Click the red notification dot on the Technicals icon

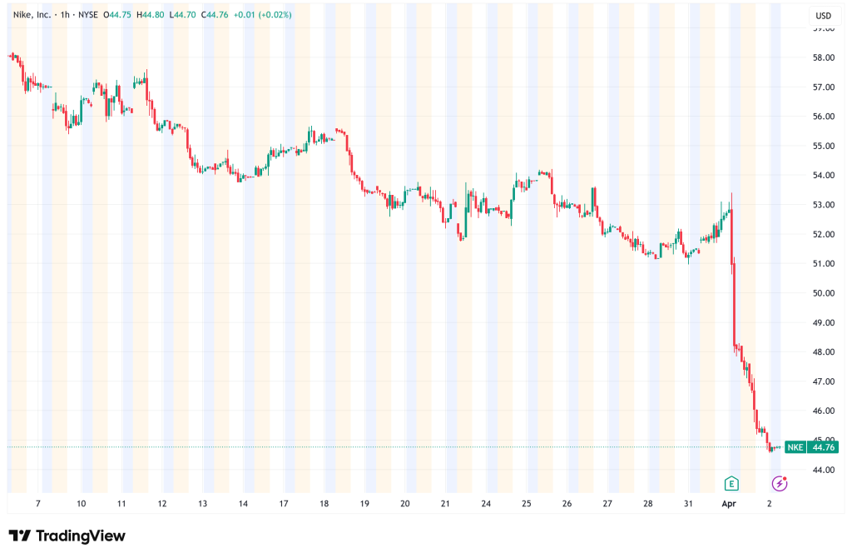[x=785, y=478]
